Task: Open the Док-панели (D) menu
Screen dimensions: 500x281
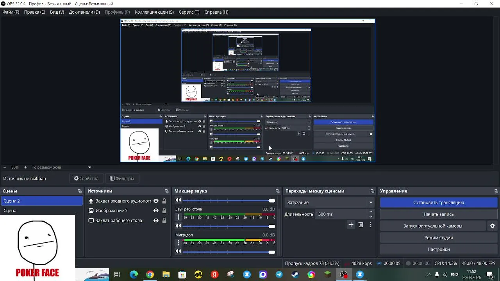Action: tap(84, 12)
